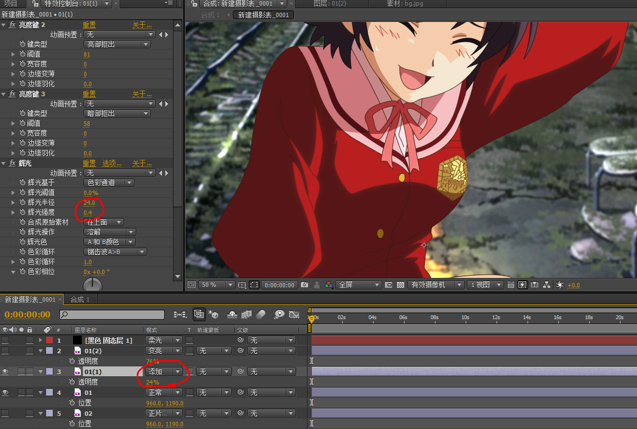This screenshot has width=637, height=429.
Task: Show layer 01(2) by clicking its visibility box
Action: [x=5, y=350]
